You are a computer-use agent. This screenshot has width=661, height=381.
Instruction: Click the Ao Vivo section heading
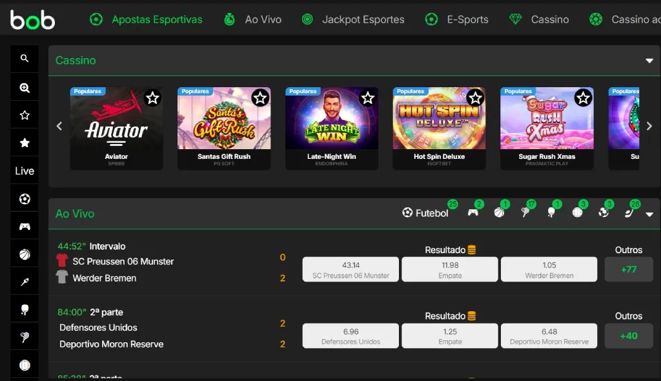75,214
